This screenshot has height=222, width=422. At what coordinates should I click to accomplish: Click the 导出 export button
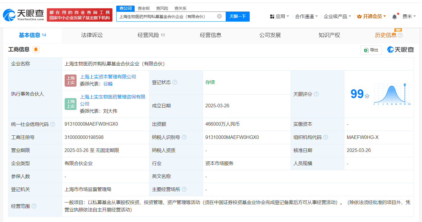[371, 50]
